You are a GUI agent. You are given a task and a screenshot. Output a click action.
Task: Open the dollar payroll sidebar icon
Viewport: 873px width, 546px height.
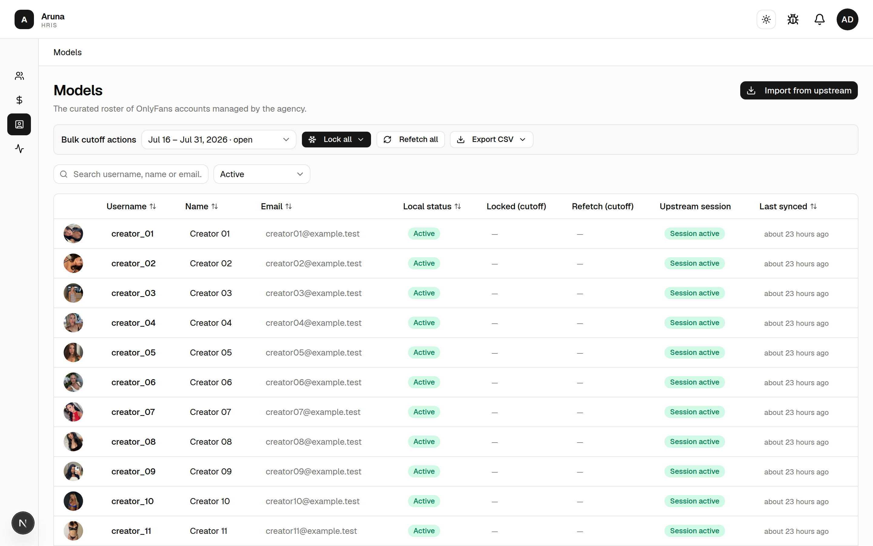(19, 100)
